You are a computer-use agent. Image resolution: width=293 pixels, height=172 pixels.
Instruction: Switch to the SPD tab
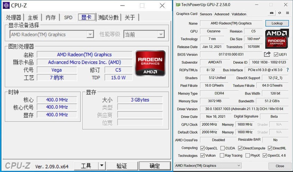(x=68, y=18)
